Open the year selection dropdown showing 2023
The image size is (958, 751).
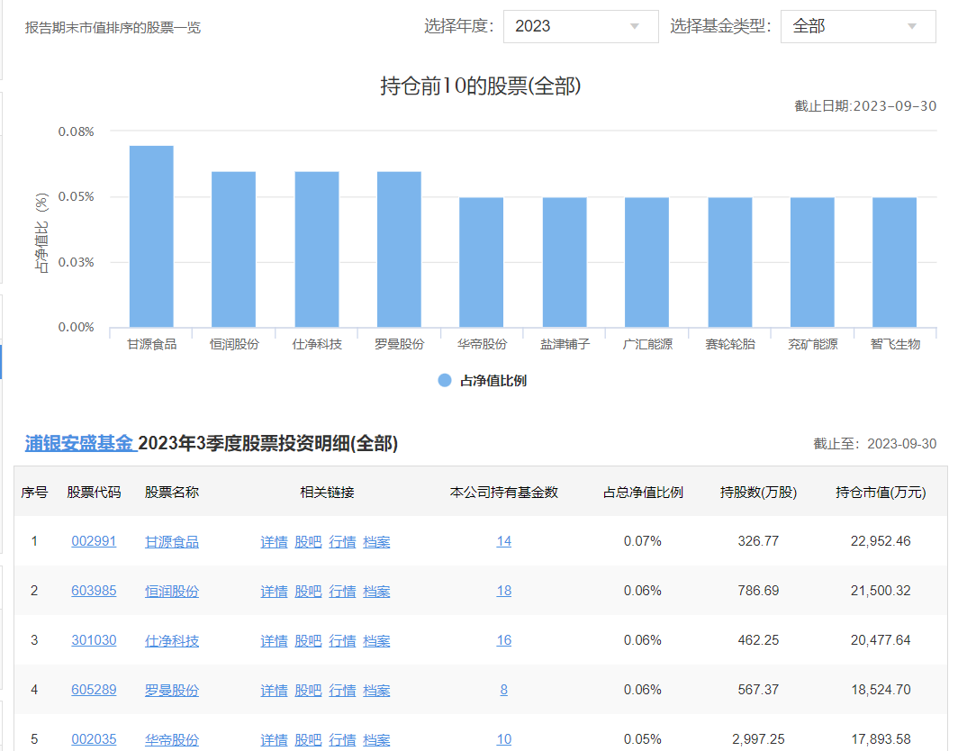tap(580, 26)
